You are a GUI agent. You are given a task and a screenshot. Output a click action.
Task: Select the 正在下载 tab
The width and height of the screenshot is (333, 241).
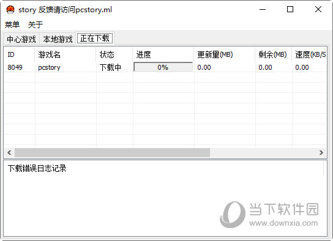[x=95, y=38]
